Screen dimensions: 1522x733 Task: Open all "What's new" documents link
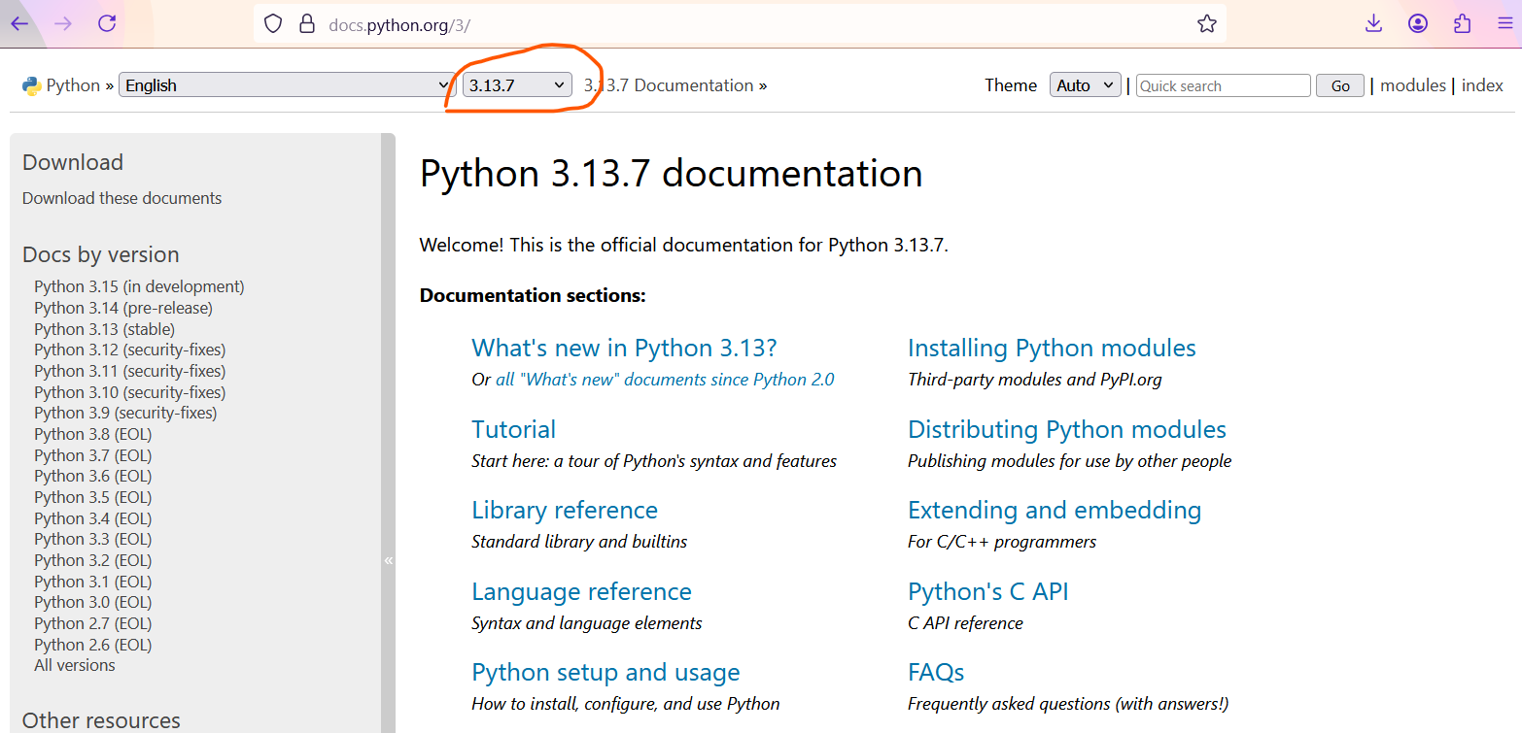[665, 380]
